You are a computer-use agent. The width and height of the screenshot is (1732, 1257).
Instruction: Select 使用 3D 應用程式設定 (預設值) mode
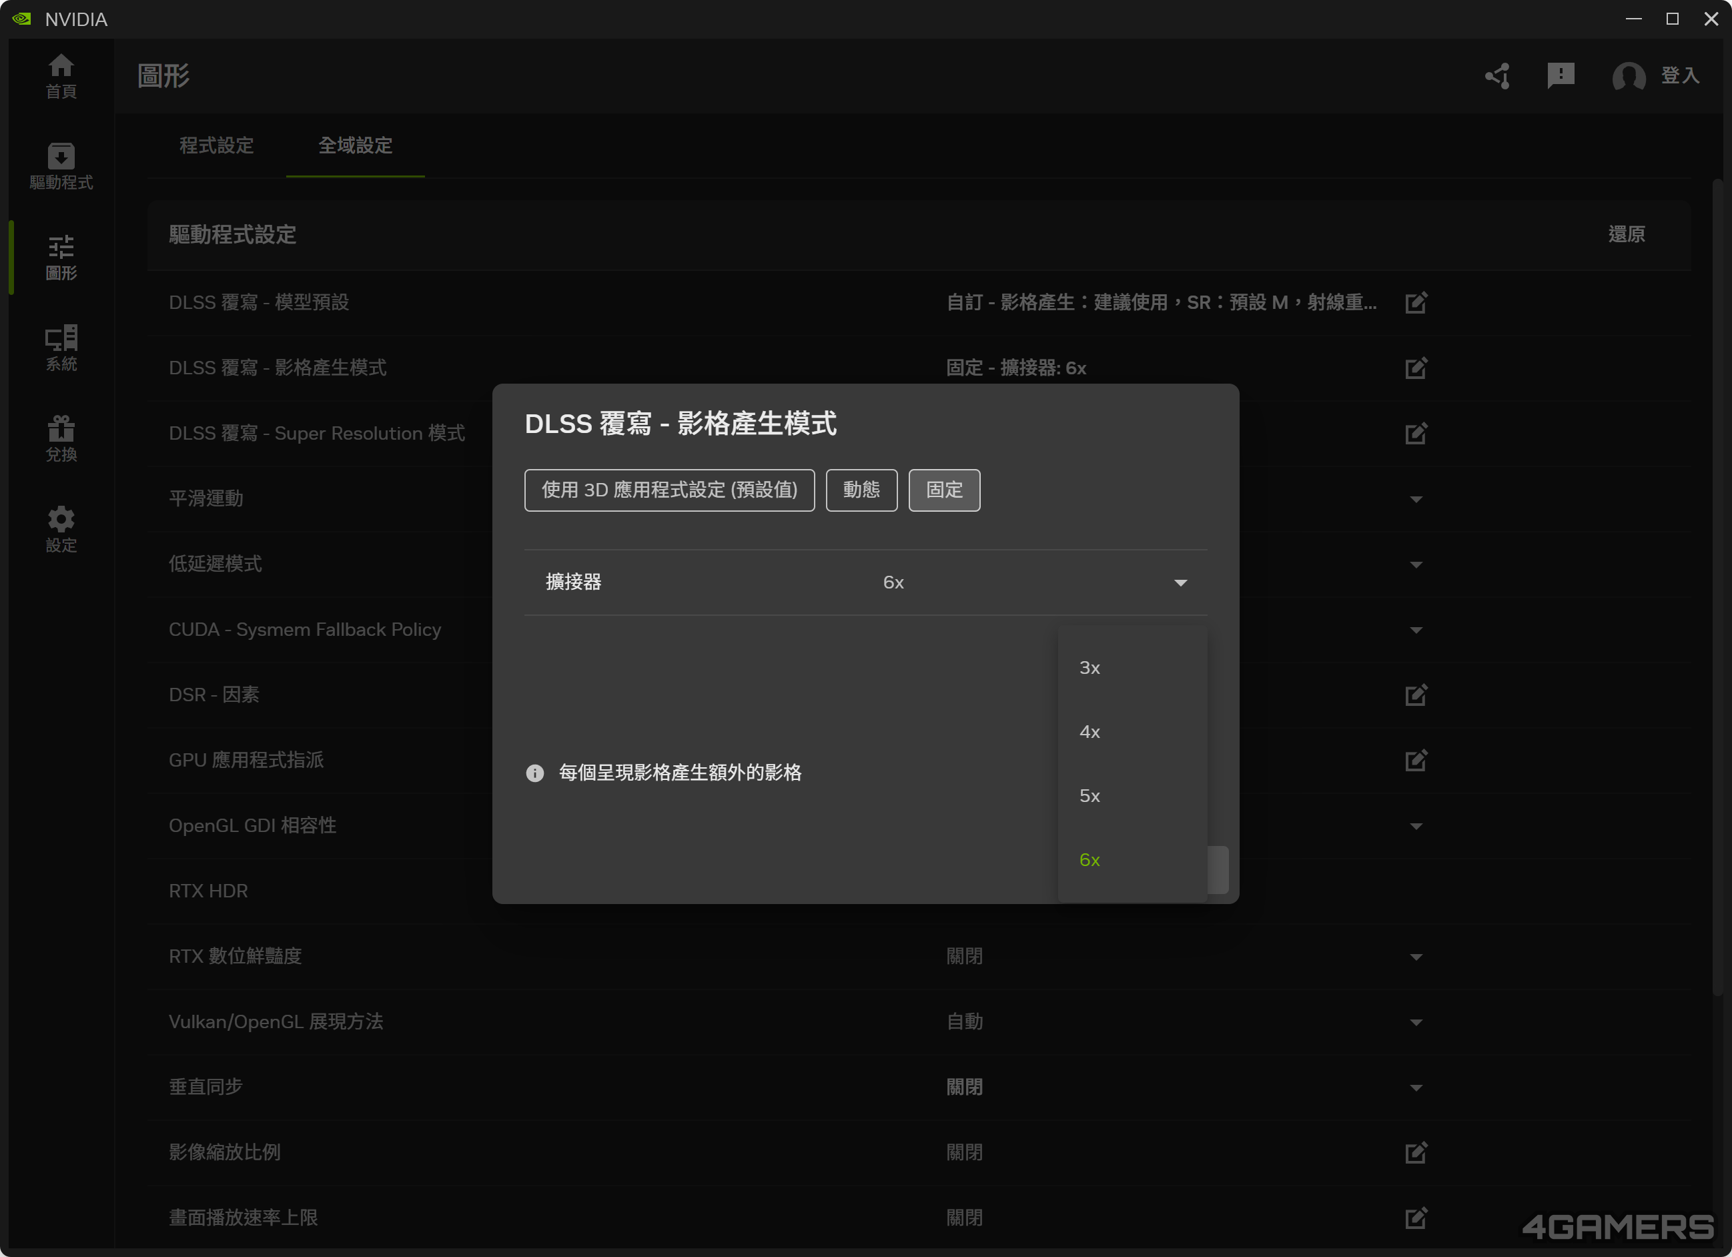tap(669, 490)
